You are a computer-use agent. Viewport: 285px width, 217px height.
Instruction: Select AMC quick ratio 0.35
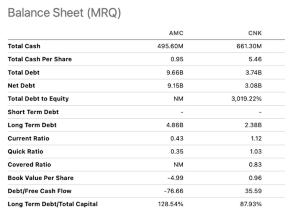[x=177, y=152]
